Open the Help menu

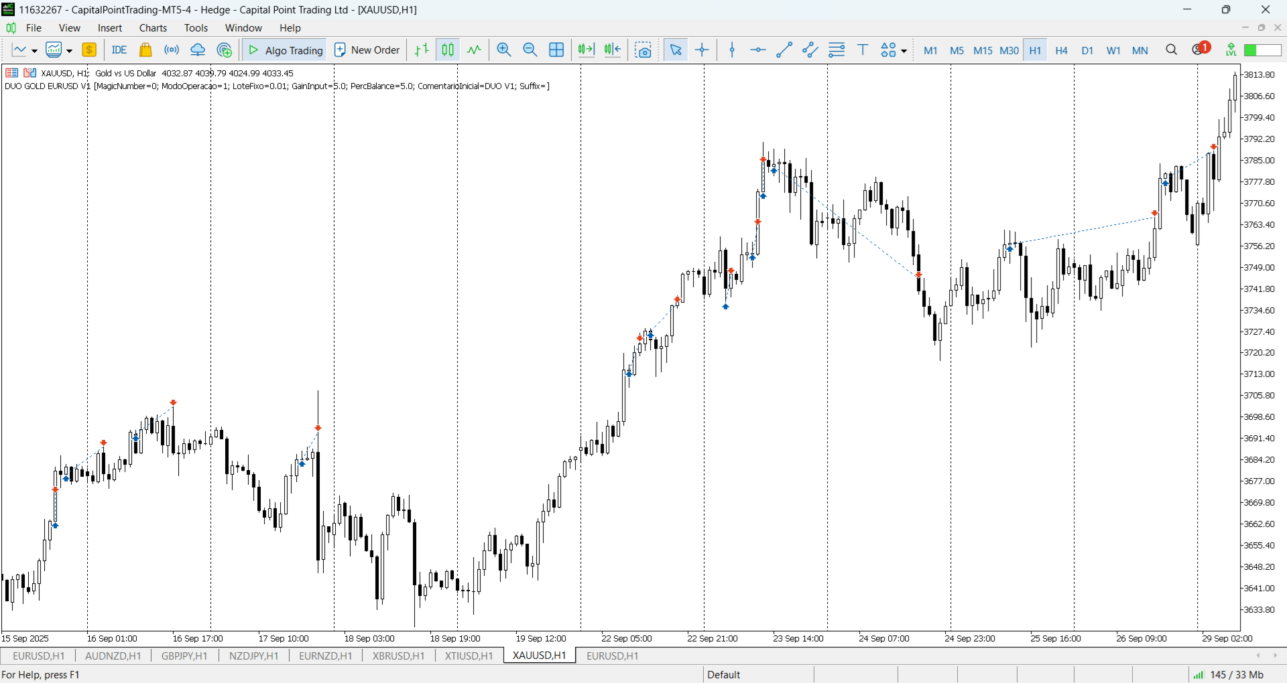[290, 28]
